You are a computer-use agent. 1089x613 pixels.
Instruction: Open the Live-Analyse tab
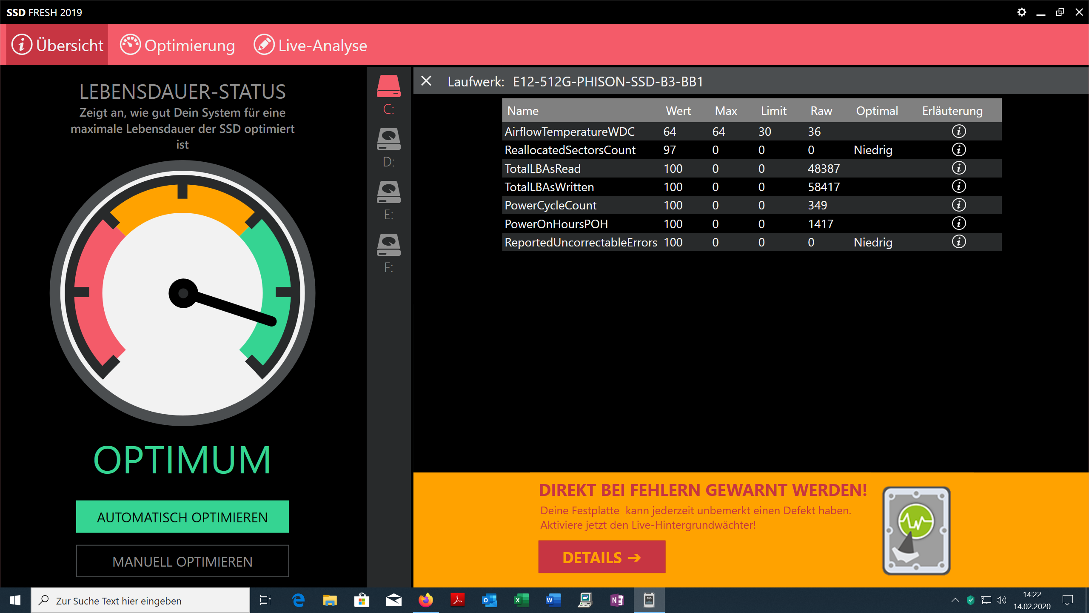(x=311, y=45)
